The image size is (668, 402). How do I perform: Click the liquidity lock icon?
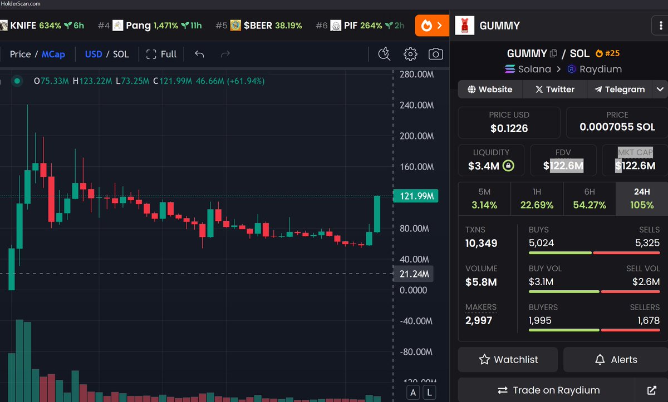[x=508, y=165]
